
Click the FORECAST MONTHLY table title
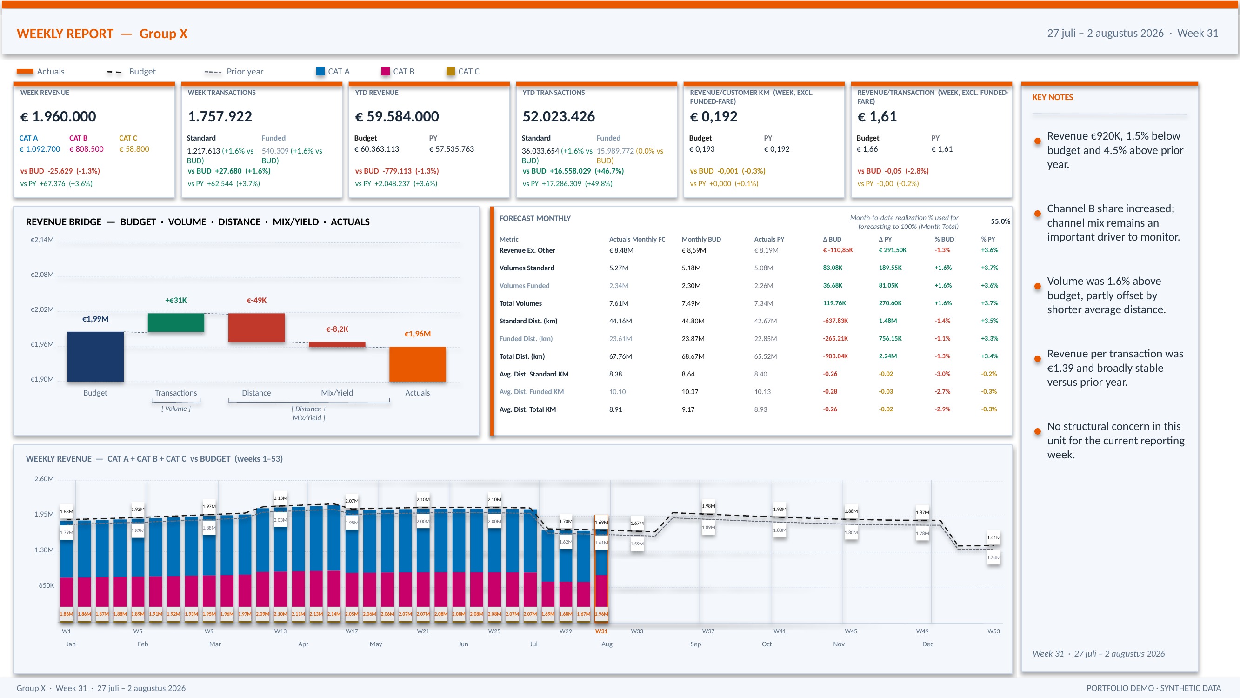[535, 219]
